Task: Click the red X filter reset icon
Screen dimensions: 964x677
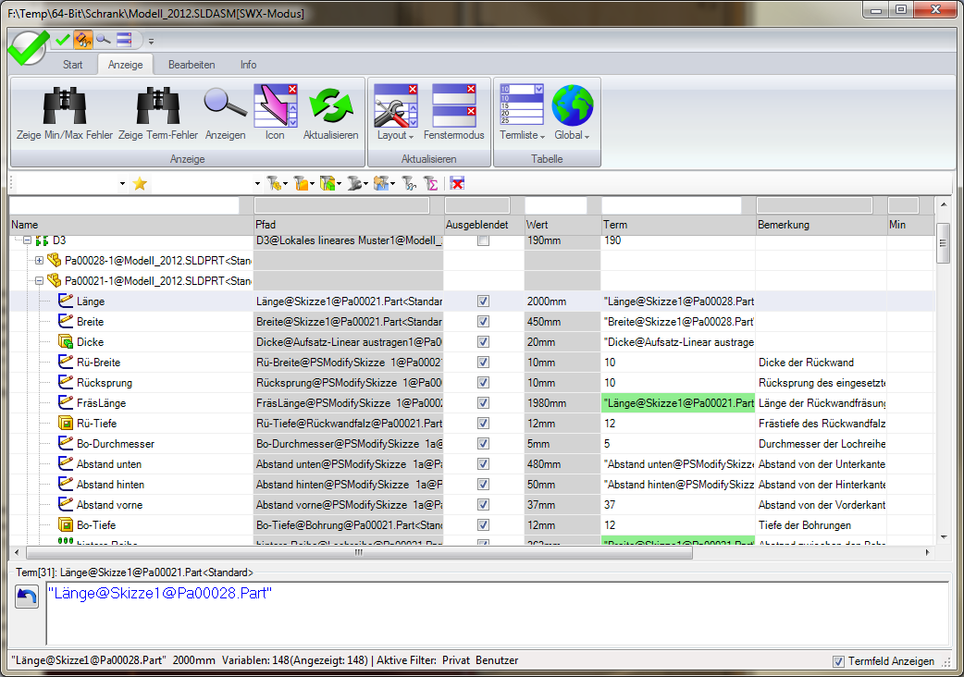Action: [457, 184]
